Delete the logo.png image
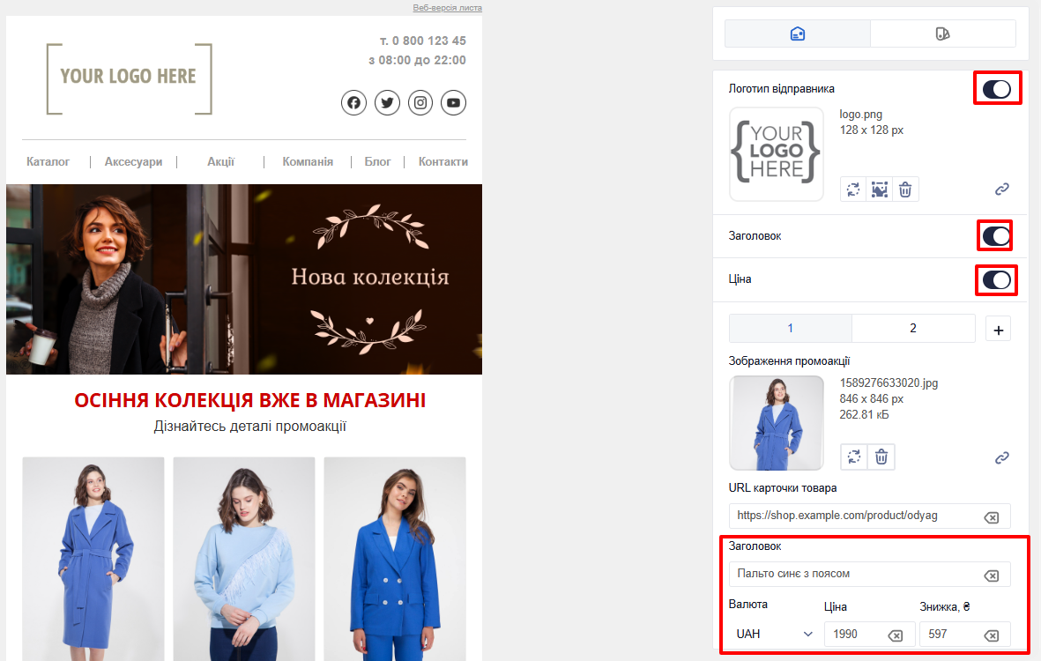Screen dimensions: 1041x661 click(905, 189)
